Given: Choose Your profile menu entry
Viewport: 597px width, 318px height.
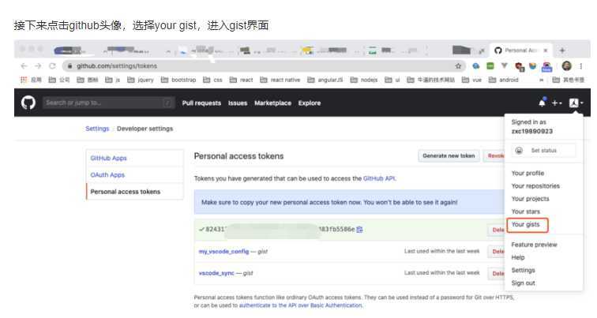Looking at the screenshot, I should [x=528, y=173].
